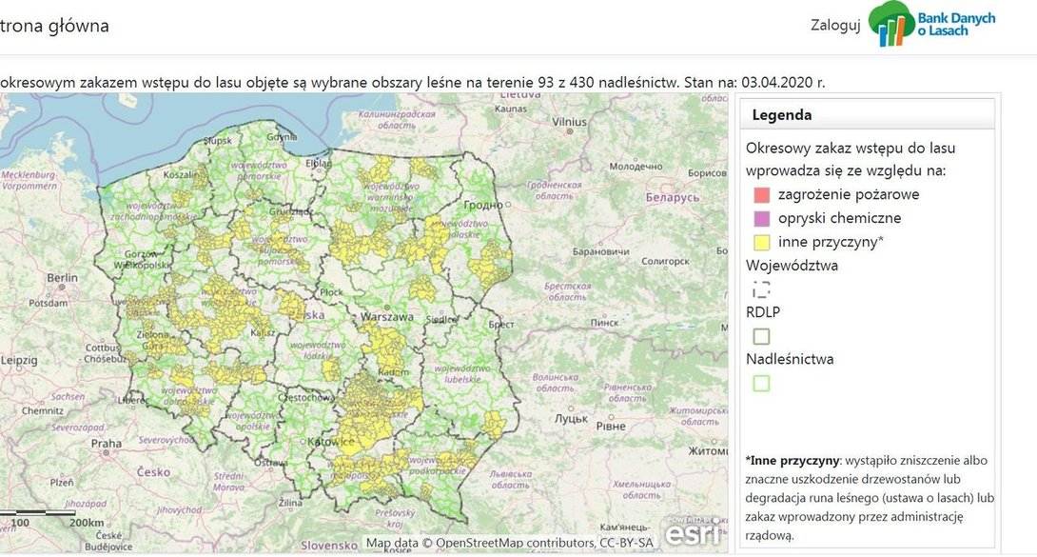Image resolution: width=1037 pixels, height=557 pixels.
Task: Click the Częstochowa label on the map
Action: pos(306,398)
